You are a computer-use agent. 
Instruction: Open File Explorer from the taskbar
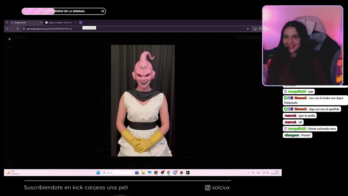143,173
